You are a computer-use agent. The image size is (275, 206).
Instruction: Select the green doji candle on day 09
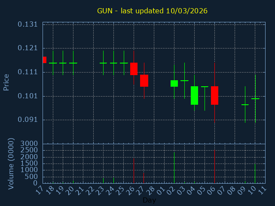(x=245, y=105)
